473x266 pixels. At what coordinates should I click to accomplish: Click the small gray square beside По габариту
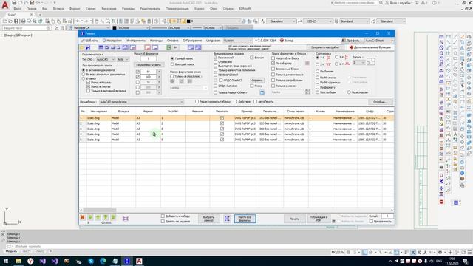[307, 64]
